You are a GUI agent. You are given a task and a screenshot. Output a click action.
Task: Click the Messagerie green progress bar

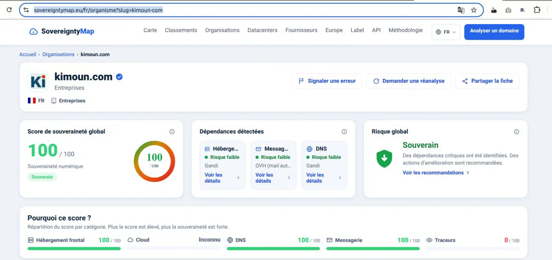tap(373, 248)
